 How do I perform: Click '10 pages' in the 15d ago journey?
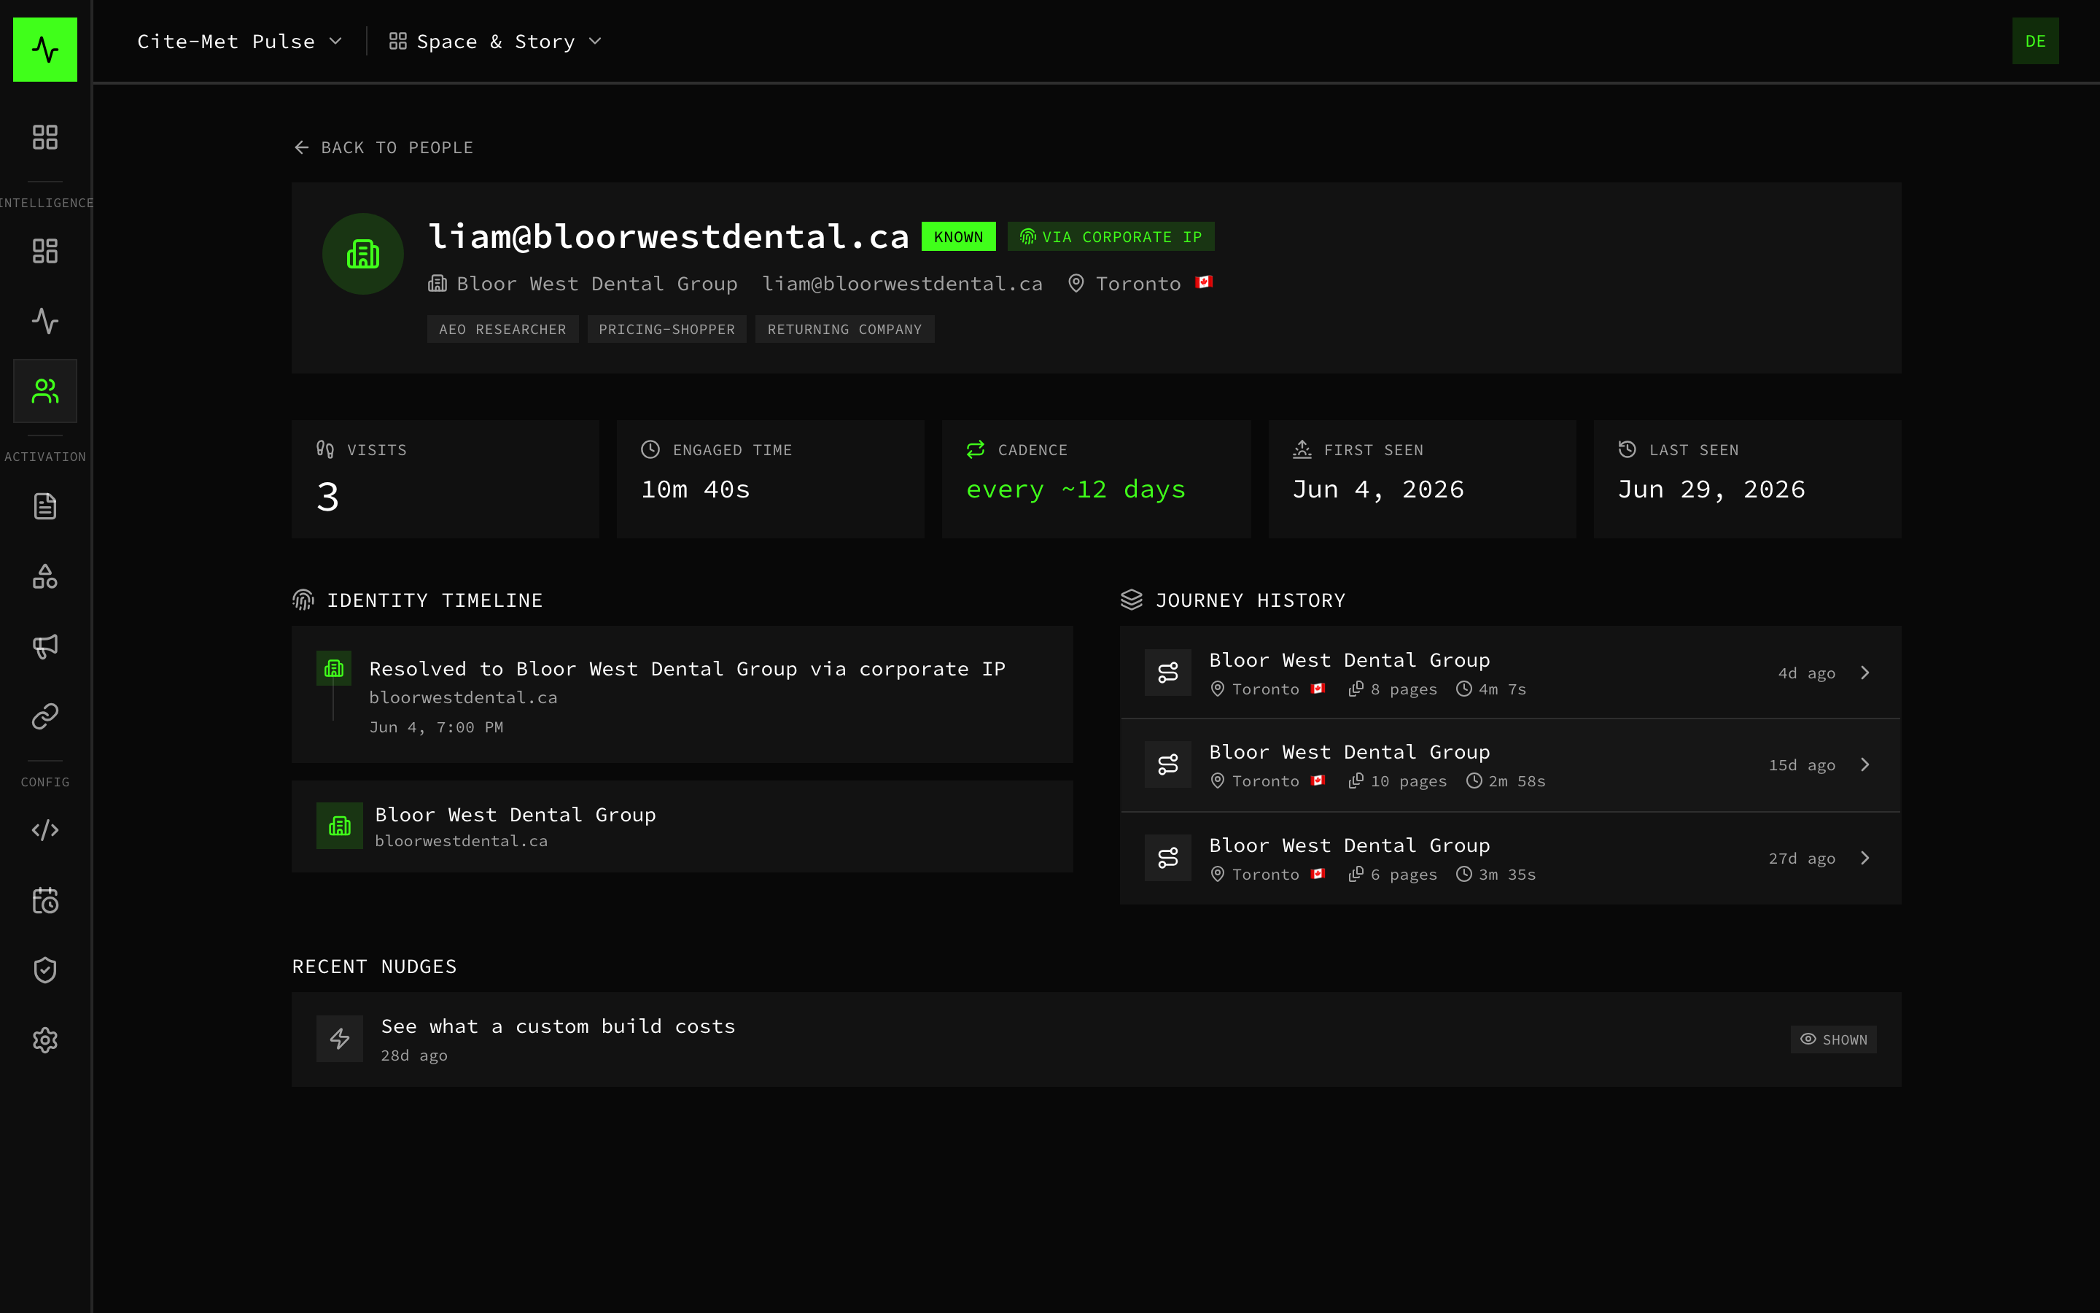click(1409, 781)
